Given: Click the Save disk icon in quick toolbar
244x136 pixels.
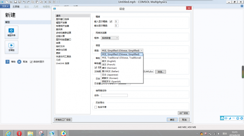Looking at the screenshot, I should pos(16,2).
